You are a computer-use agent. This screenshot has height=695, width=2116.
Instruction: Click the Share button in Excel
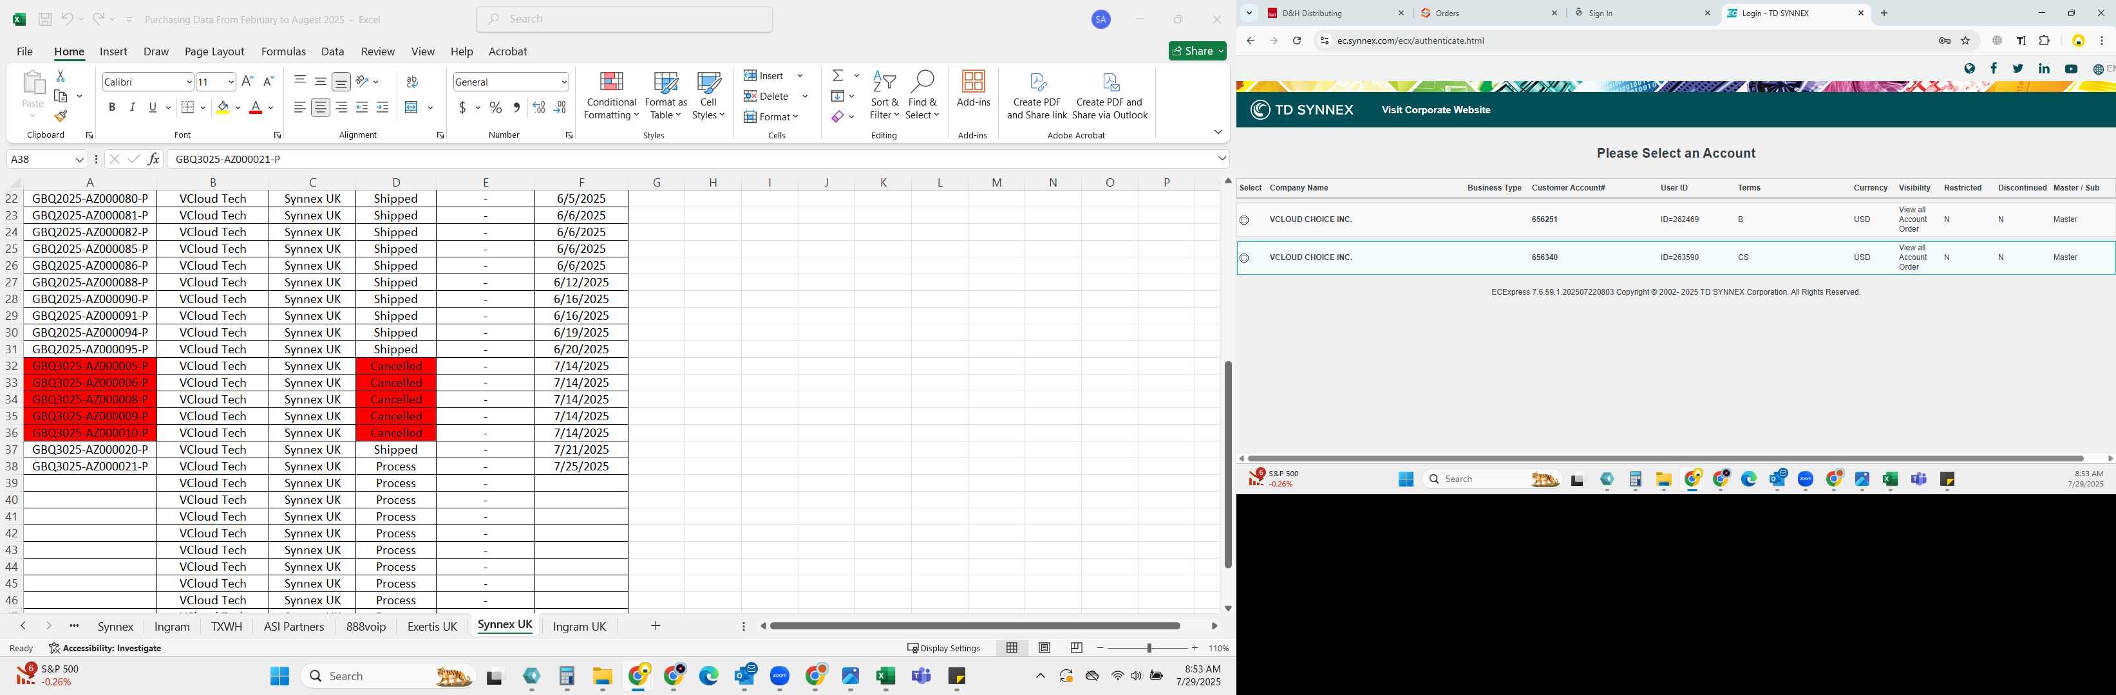[1198, 51]
